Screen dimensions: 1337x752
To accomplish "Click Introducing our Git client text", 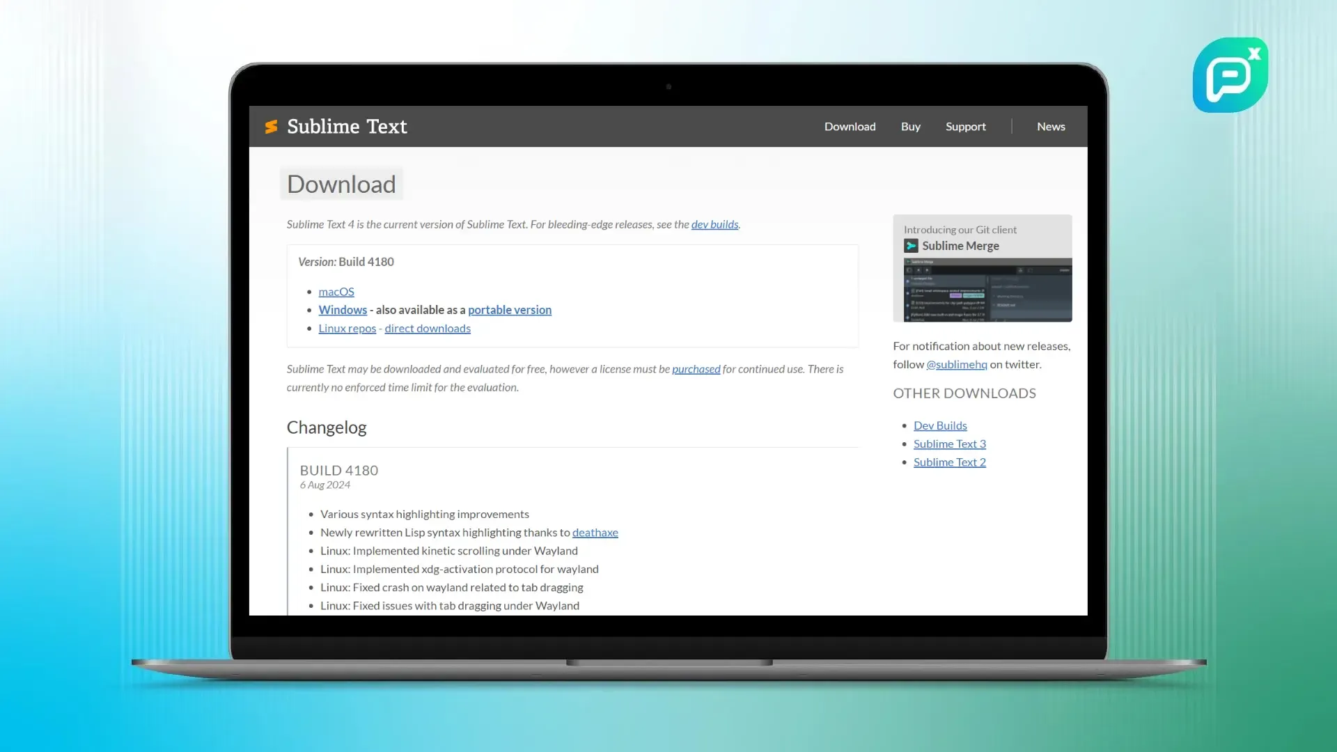I will (x=960, y=230).
